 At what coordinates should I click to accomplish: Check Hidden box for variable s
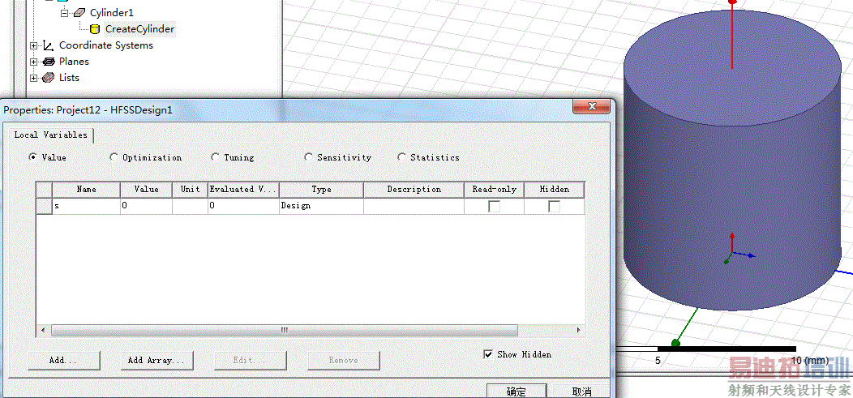click(554, 206)
